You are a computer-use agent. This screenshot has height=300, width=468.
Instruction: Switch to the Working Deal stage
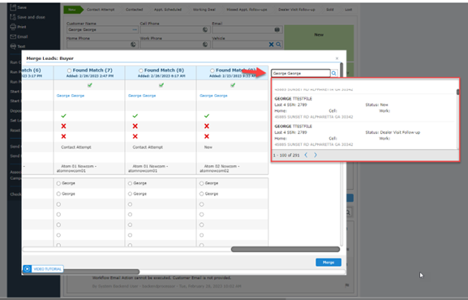click(204, 10)
